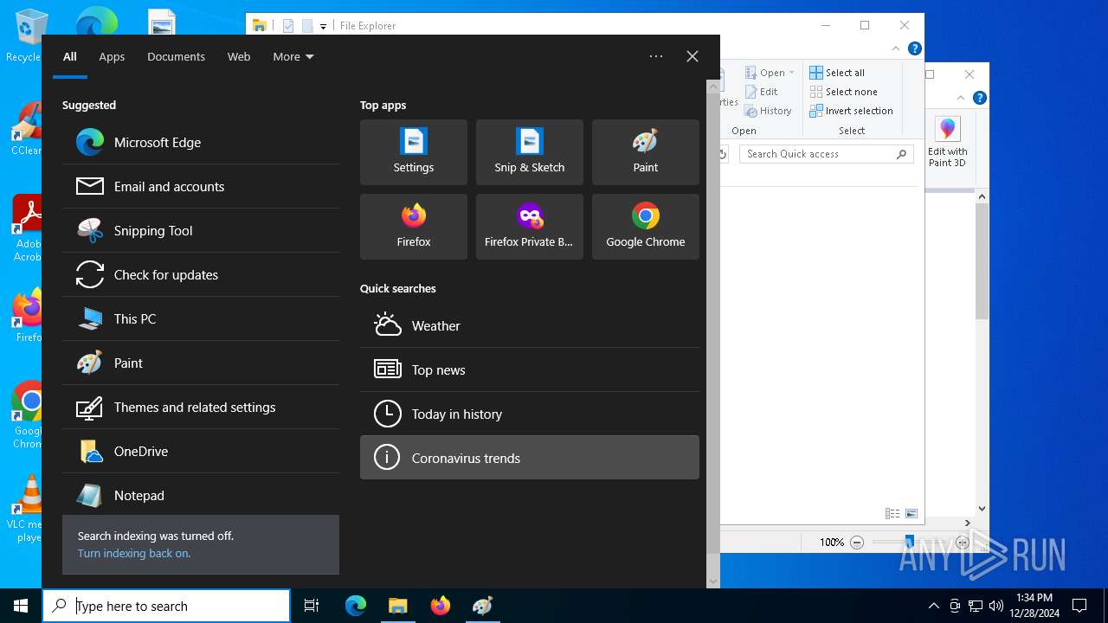The image size is (1108, 623).
Task: Open the taskbar clock and date
Action: (x=1034, y=606)
